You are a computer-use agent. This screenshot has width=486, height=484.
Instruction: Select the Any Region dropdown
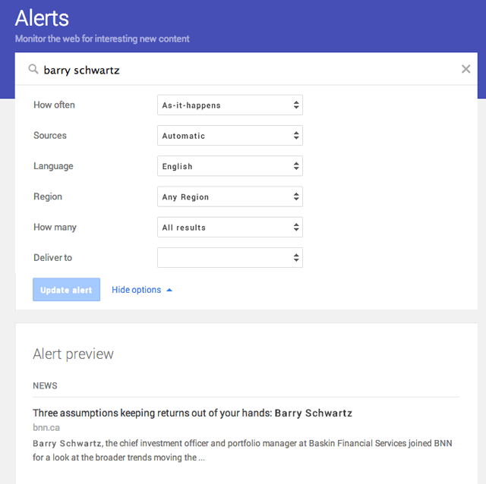[229, 196]
